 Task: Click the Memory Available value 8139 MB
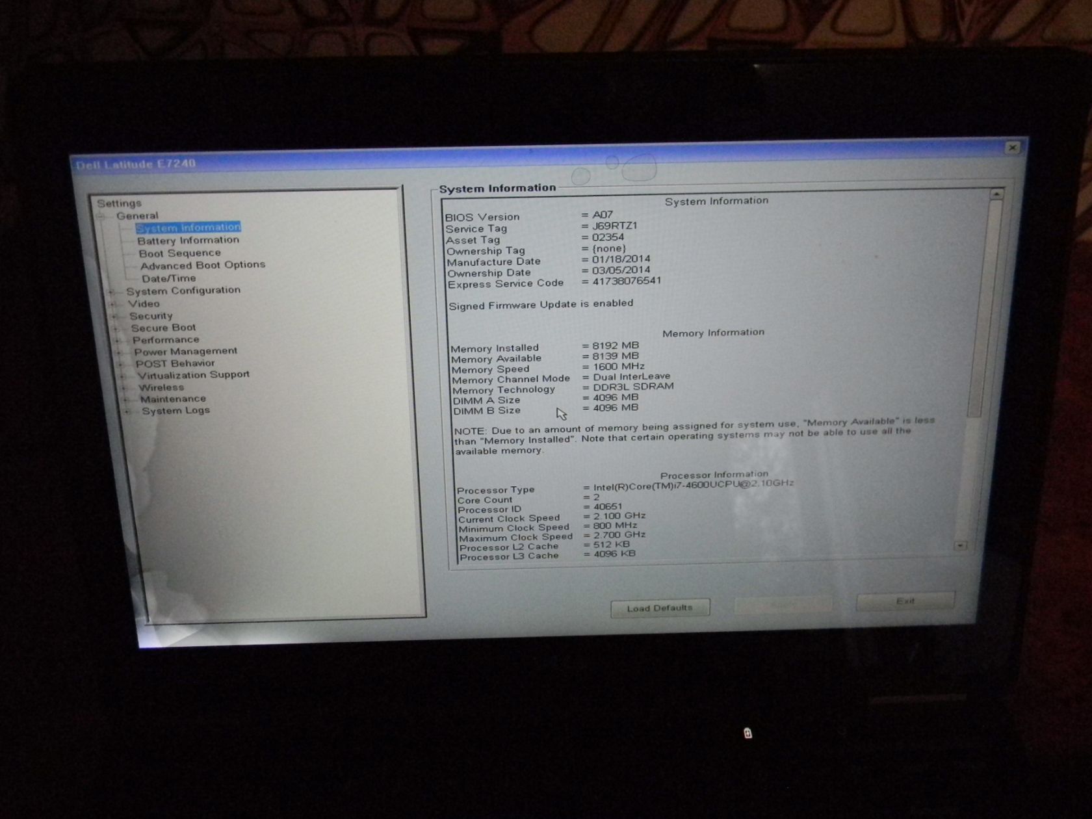[x=616, y=356]
